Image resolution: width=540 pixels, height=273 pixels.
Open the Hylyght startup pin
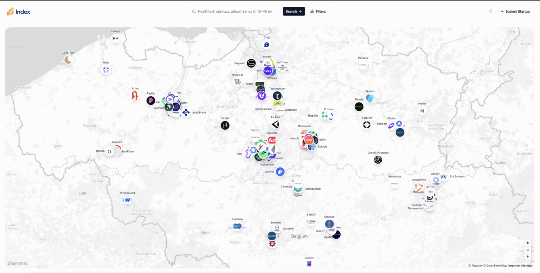pos(225,125)
